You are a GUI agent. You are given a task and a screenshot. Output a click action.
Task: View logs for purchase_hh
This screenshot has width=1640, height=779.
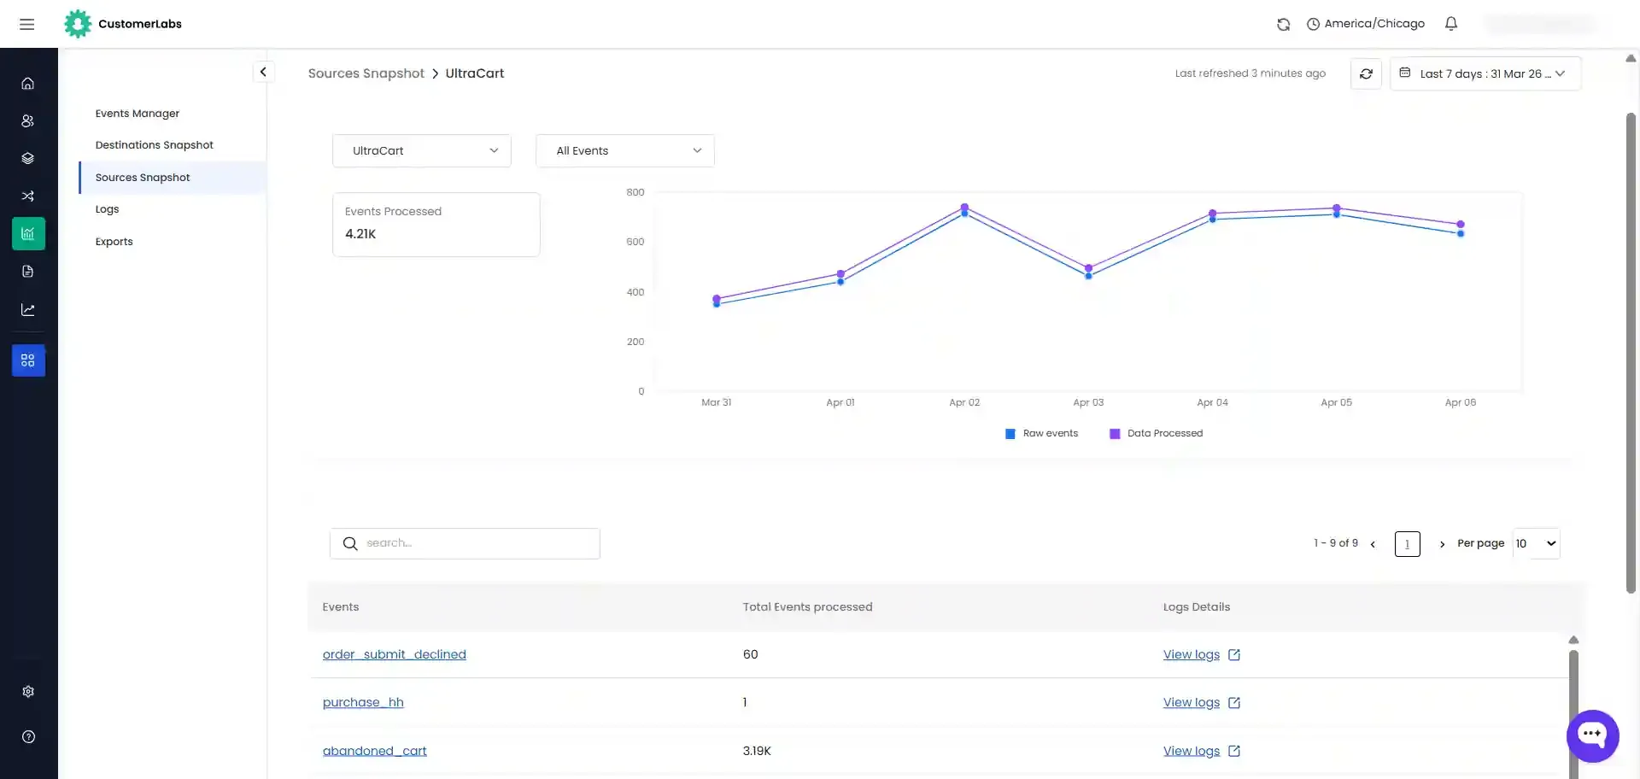(x=1192, y=702)
